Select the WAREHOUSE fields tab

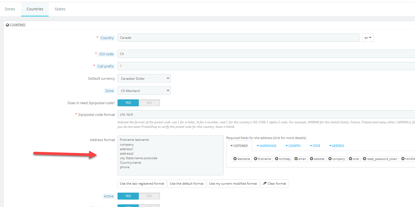coord(266,146)
